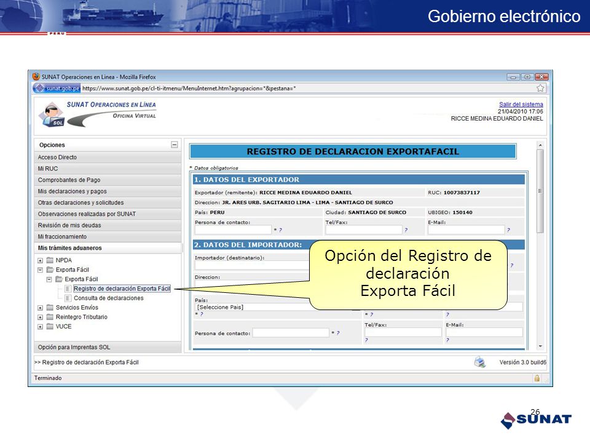Click exporter Tel/Fax input field
Screen dimensions: 590x443
363,229
